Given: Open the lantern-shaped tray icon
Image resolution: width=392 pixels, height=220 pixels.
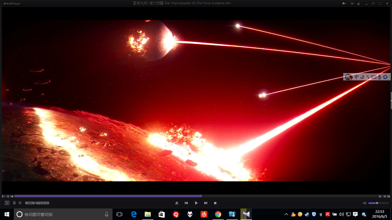Looking at the screenshot, I should [321, 214].
